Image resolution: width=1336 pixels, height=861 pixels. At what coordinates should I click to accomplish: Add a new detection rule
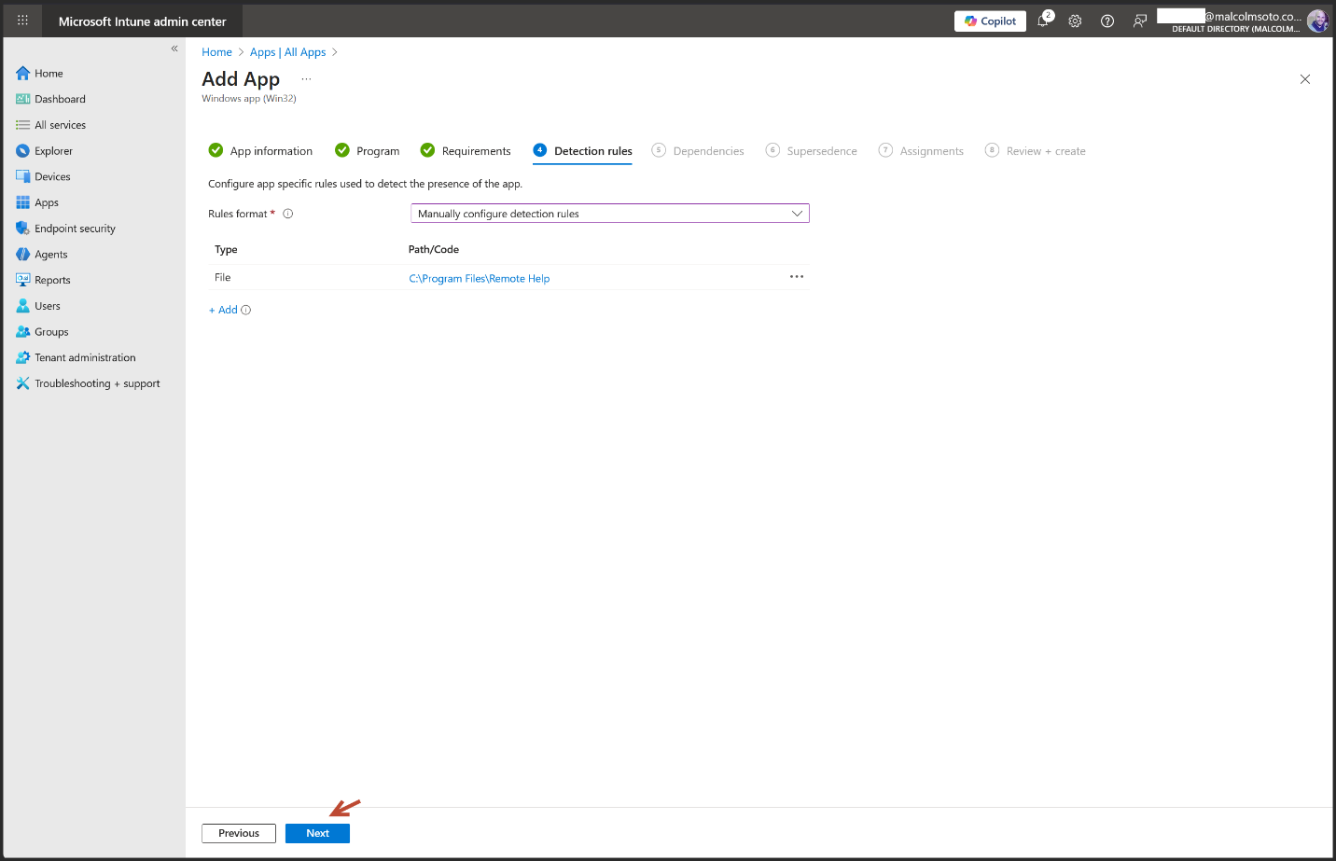(x=224, y=310)
